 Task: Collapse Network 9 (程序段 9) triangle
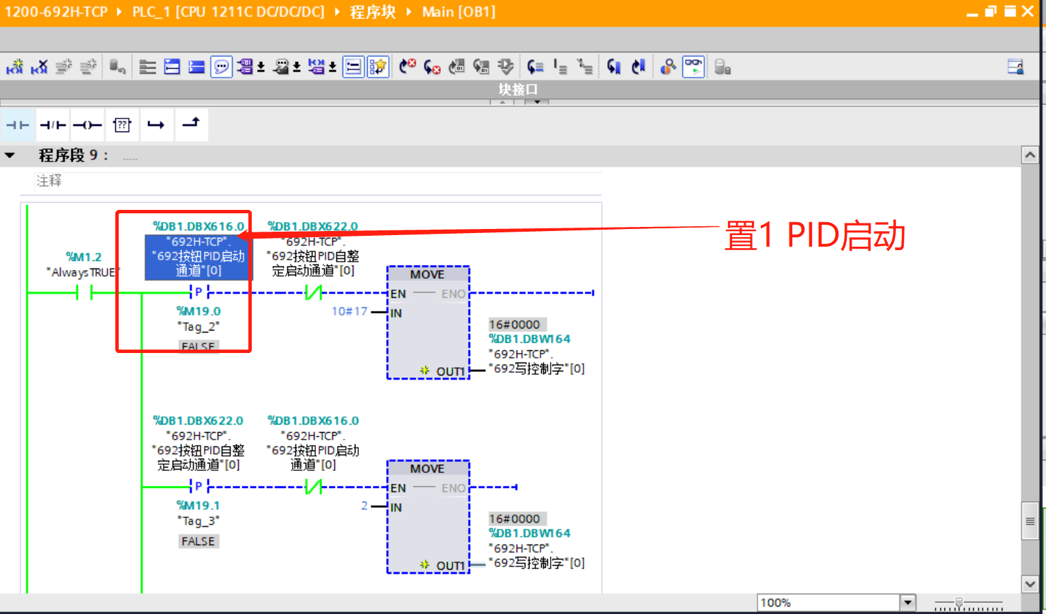(x=10, y=155)
